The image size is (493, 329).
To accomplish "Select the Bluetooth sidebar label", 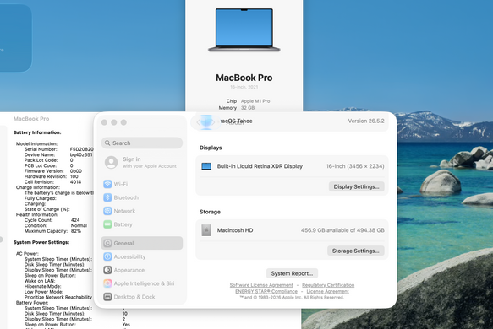I will pyautogui.click(x=126, y=197).
